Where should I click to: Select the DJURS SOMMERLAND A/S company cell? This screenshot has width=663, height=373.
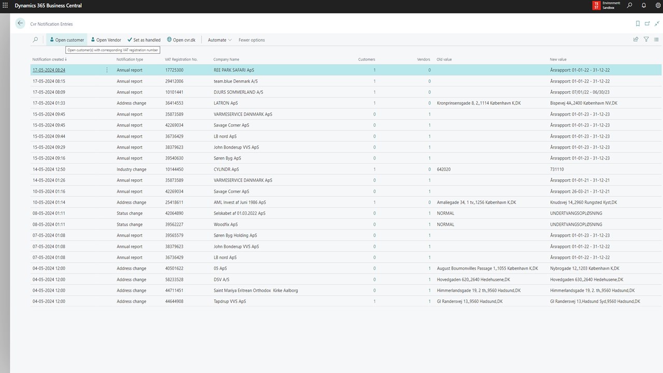tap(238, 92)
